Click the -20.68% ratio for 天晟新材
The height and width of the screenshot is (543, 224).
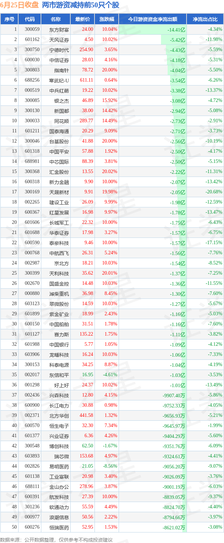[214, 192]
